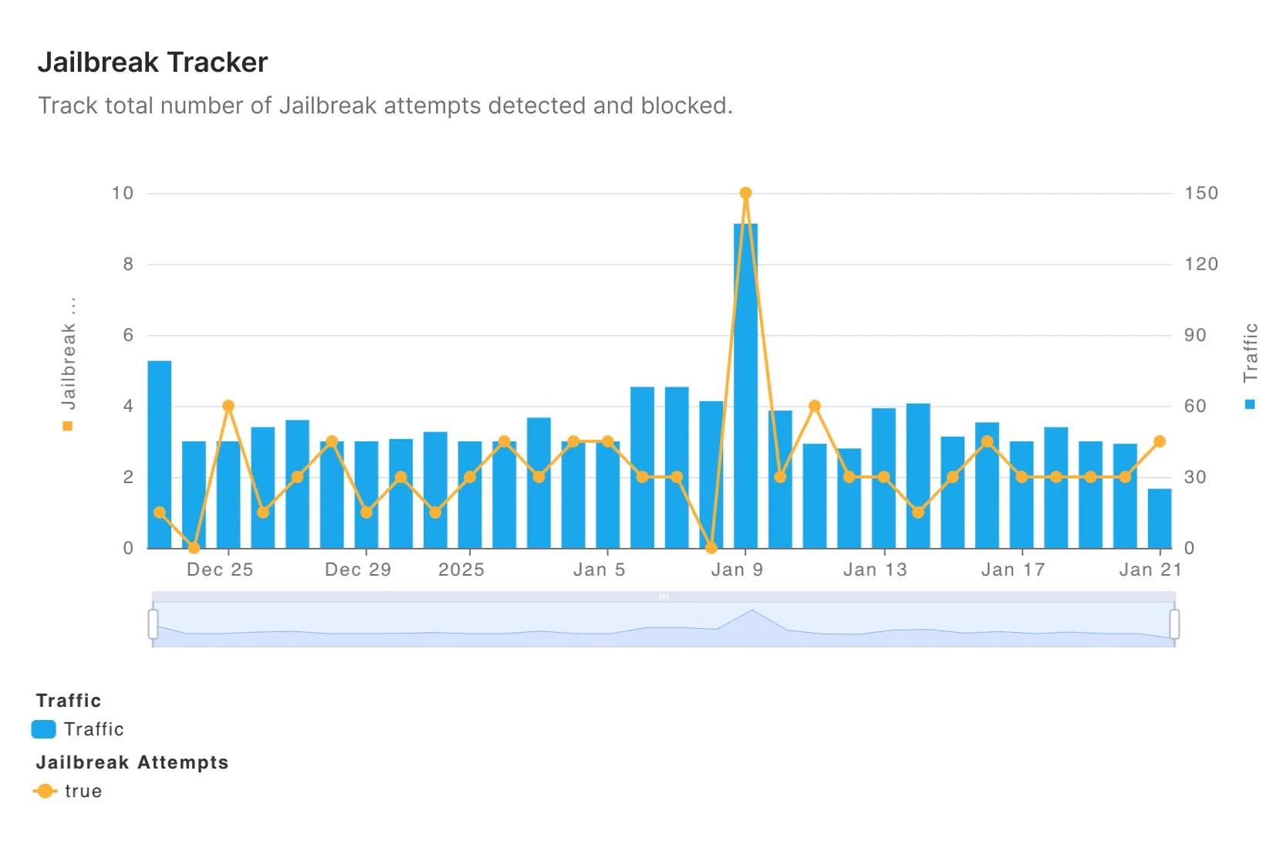Click the last short traffic bar at Jan 21
The image size is (1287, 845).
[1160, 519]
